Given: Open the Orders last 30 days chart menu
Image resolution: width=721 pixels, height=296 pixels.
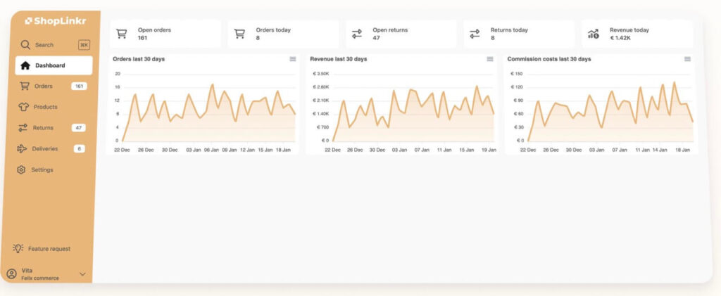Looking at the screenshot, I should pyautogui.click(x=293, y=59).
